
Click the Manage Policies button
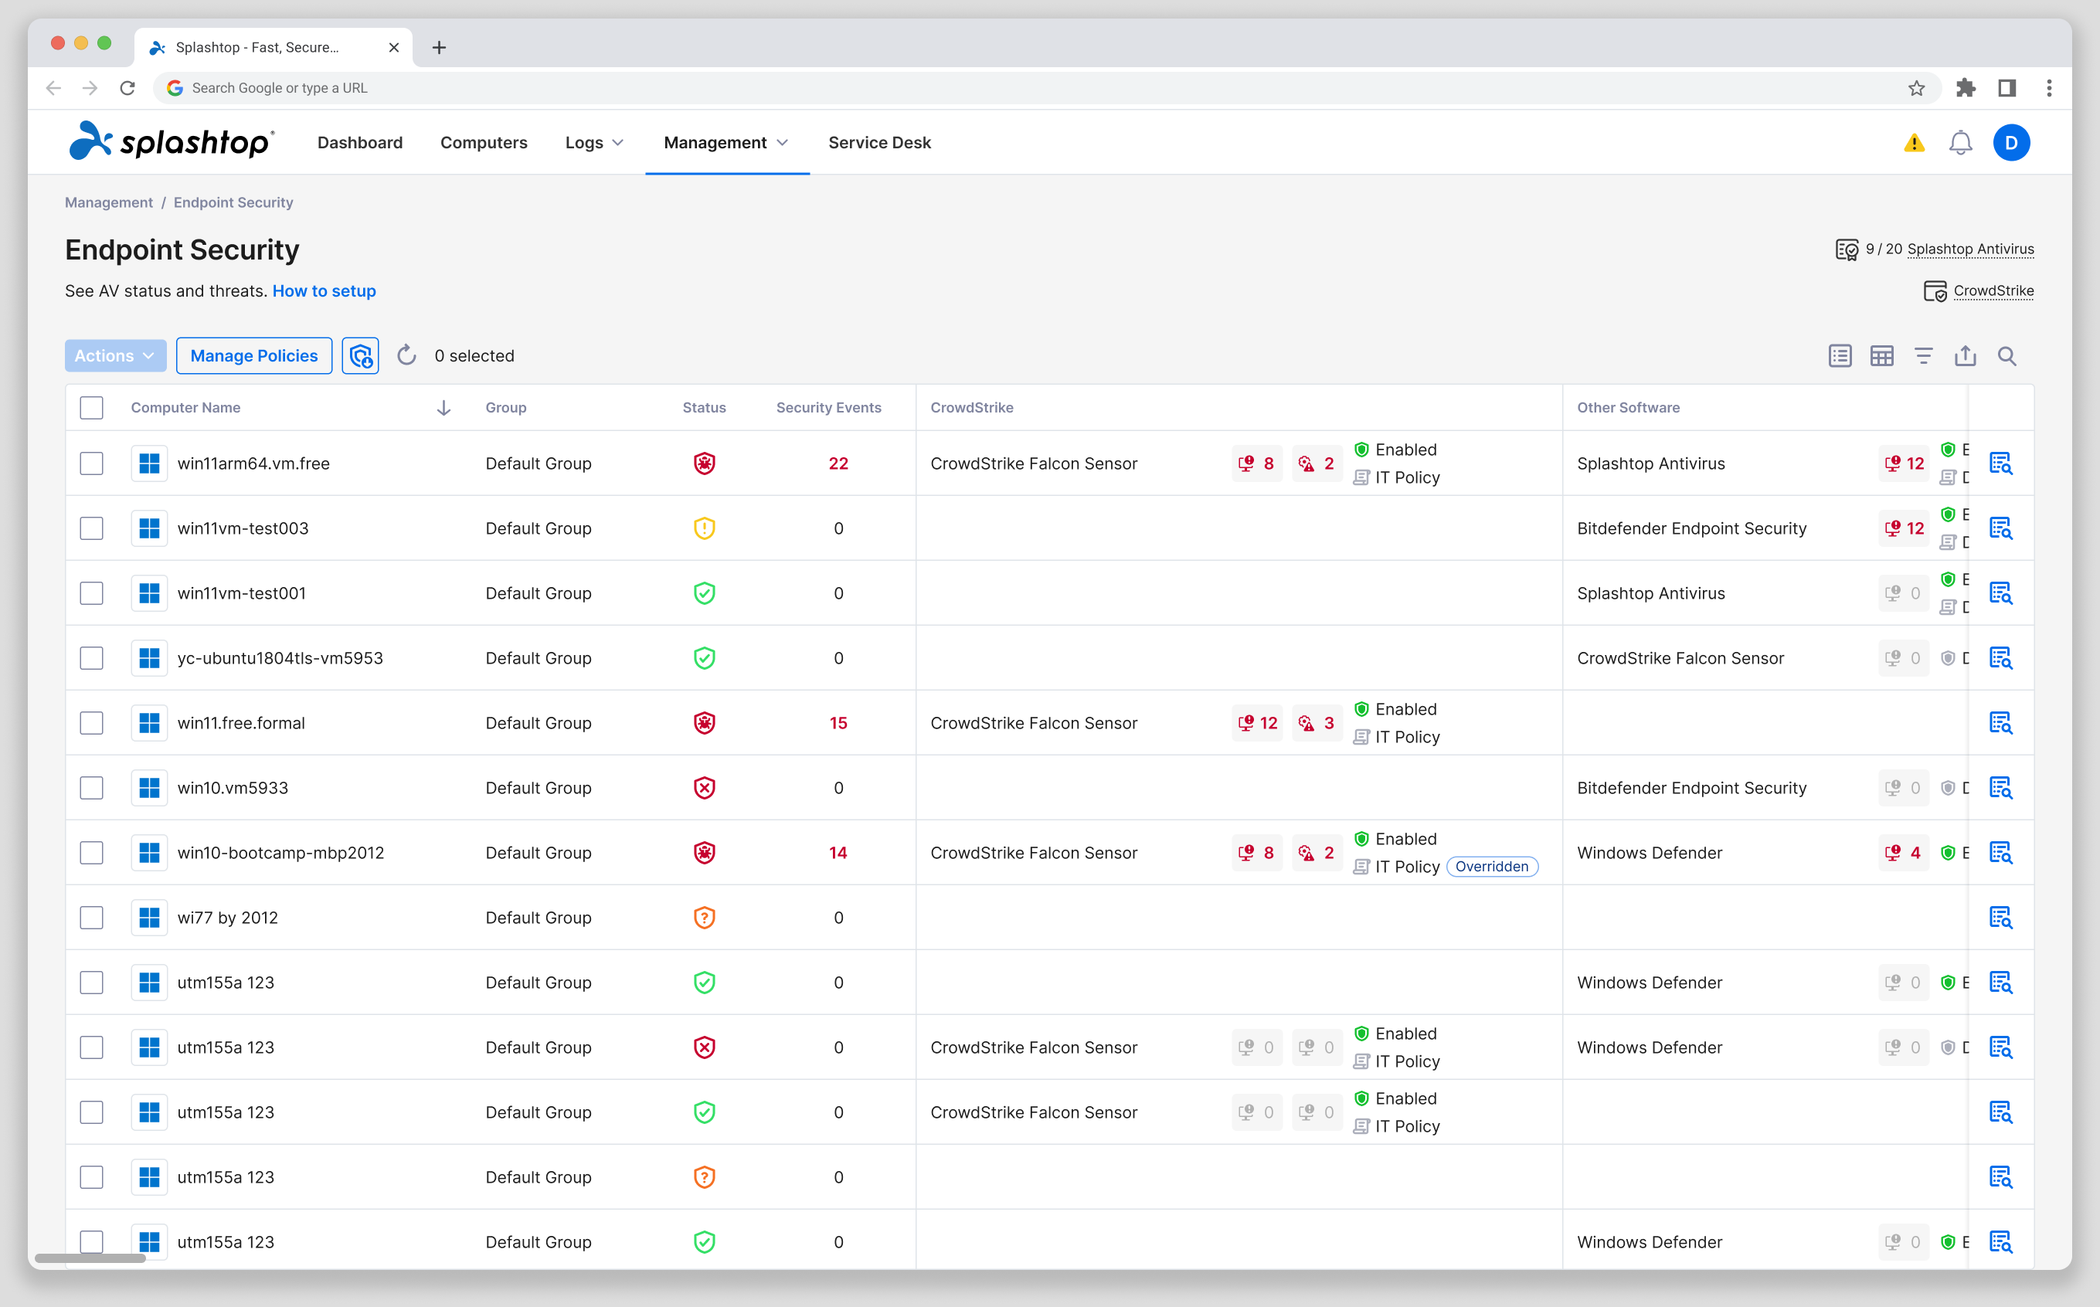(254, 356)
